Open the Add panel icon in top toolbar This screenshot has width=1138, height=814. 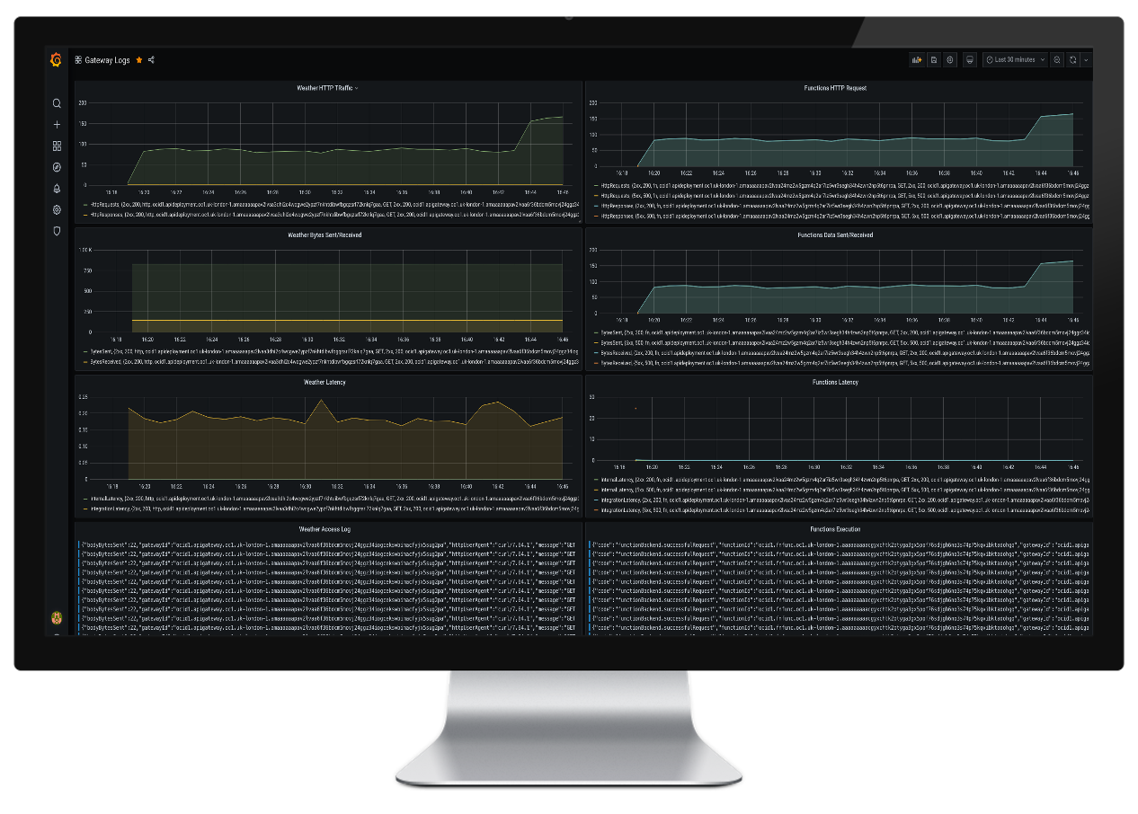click(916, 58)
